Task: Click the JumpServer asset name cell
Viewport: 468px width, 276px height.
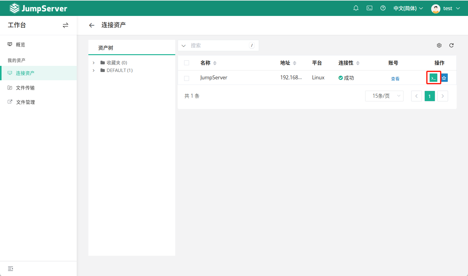Action: point(214,78)
